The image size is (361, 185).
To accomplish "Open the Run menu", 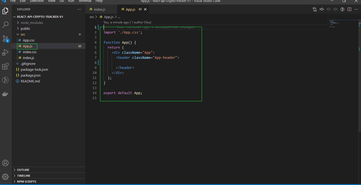I will click(71, 1).
